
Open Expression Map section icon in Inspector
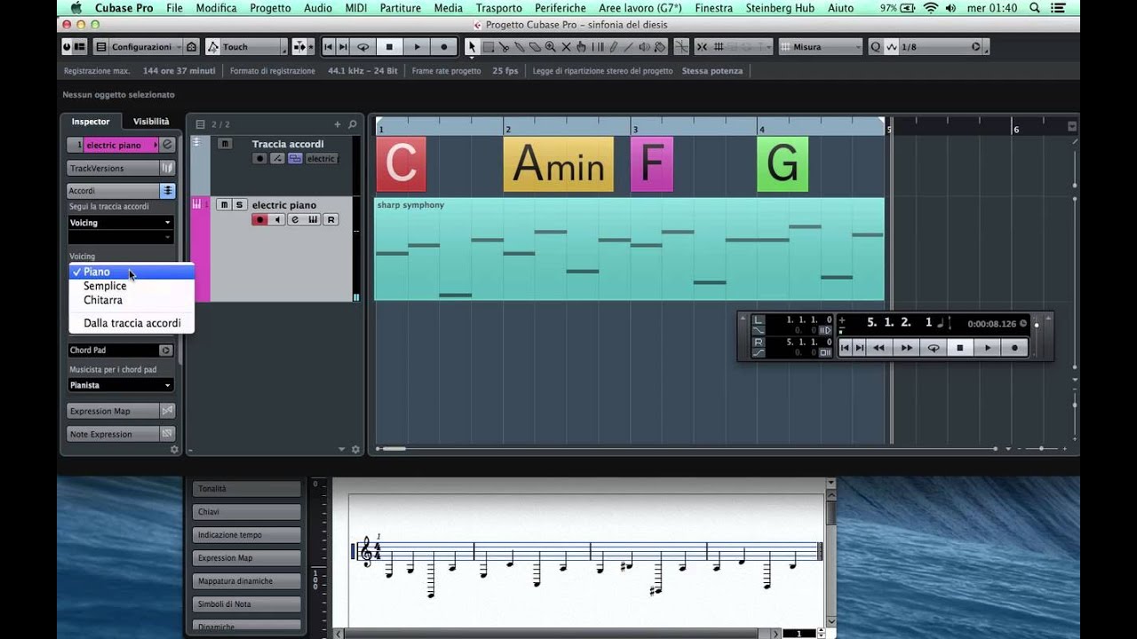click(x=167, y=411)
